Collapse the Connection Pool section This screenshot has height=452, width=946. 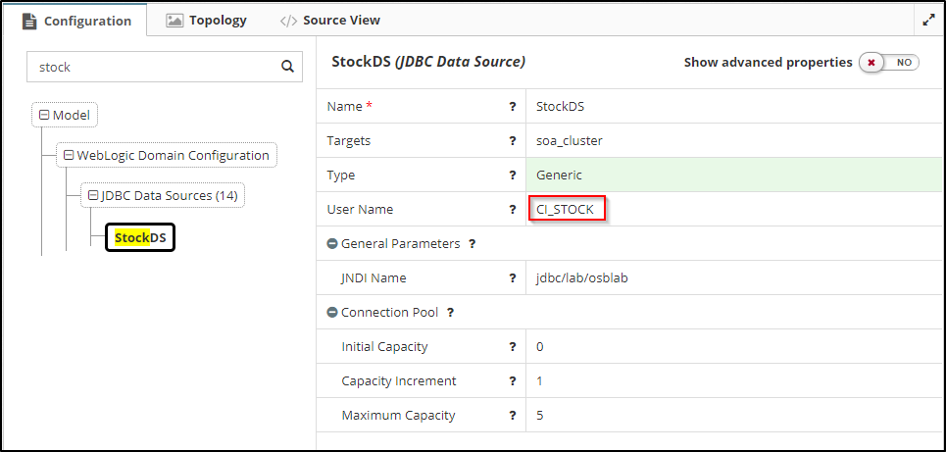pos(332,312)
